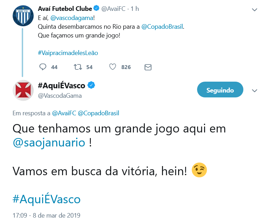Open the @saojanuario mention
Viewport: 270px width, 219px height.
(x=49, y=143)
